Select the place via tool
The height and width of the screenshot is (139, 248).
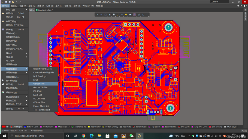pyautogui.click(x=126, y=15)
